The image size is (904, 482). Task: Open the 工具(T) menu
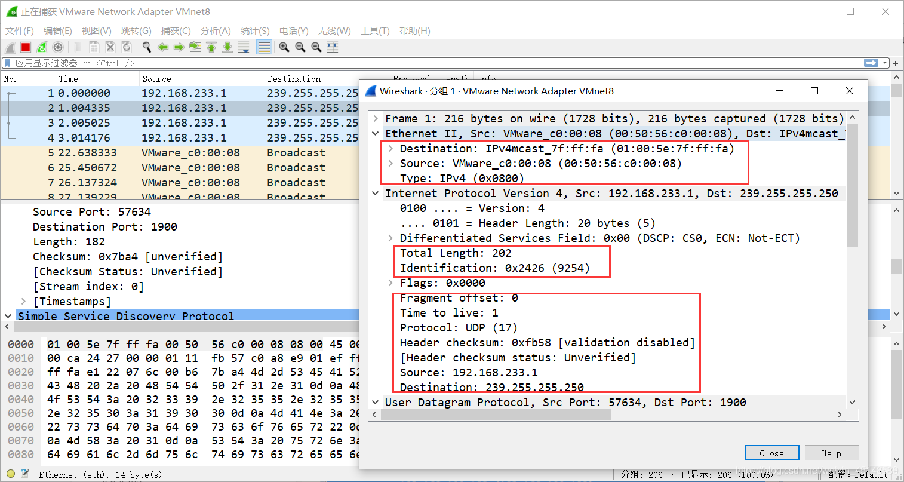pyautogui.click(x=375, y=30)
